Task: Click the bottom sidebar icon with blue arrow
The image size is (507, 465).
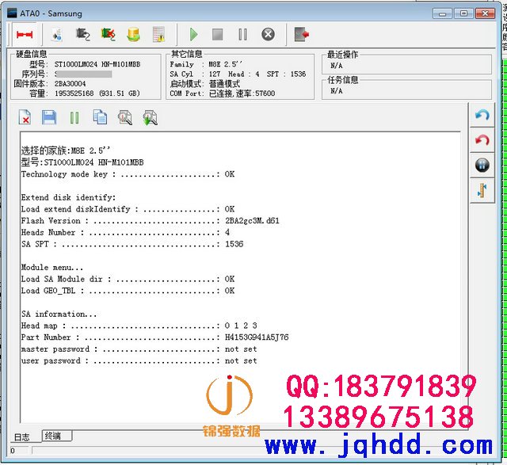Action: point(482,190)
